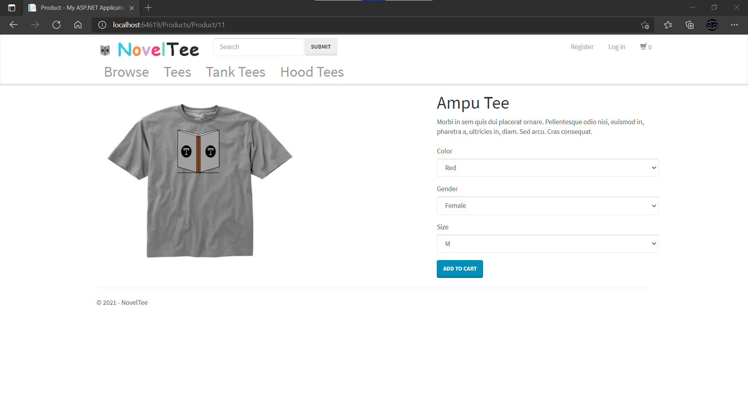Click the browser forward arrow

[35, 25]
